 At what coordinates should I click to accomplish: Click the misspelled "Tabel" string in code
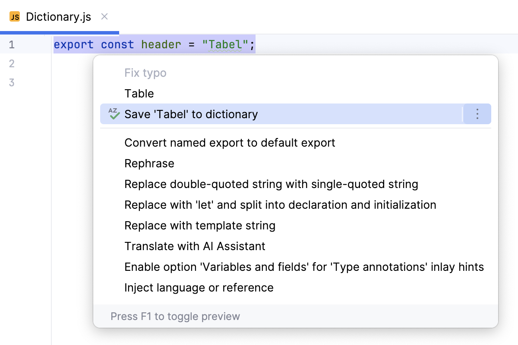(224, 44)
